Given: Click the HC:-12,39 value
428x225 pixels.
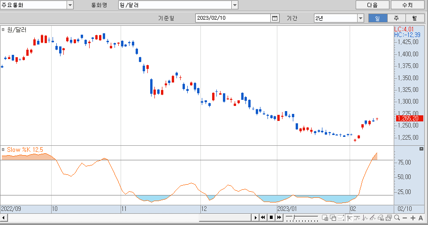Looking at the screenshot, I should tap(407, 35).
